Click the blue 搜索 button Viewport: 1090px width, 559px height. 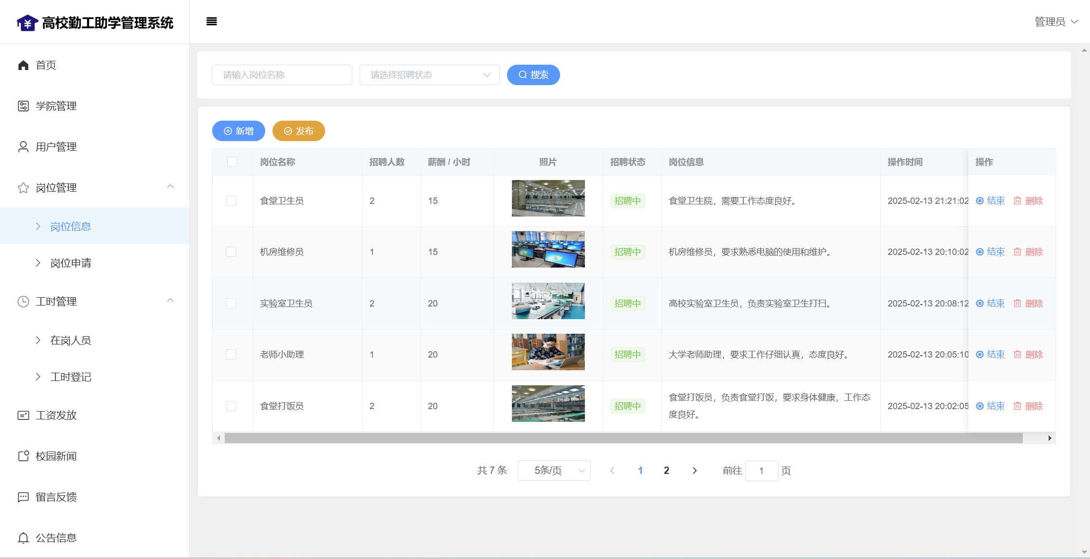533,75
